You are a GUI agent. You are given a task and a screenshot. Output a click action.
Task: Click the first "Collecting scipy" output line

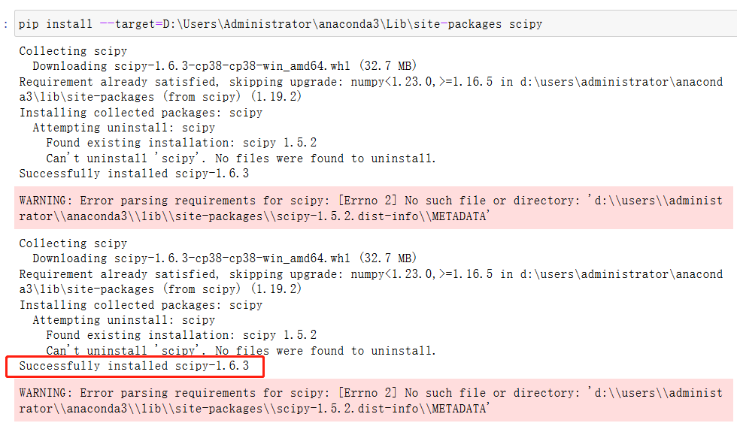[73, 50]
